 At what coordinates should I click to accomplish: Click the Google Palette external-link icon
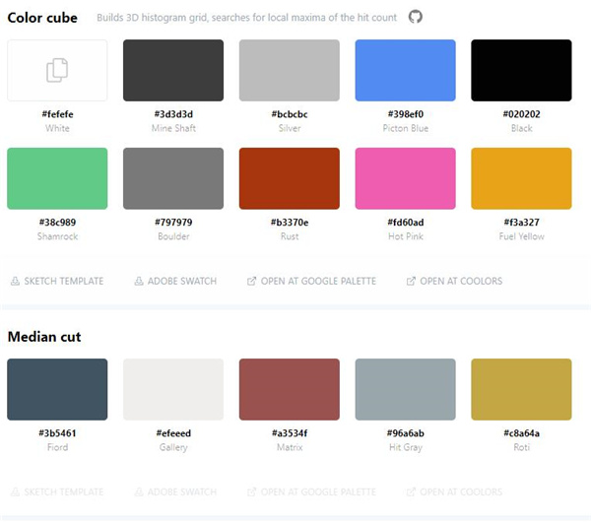(x=252, y=282)
